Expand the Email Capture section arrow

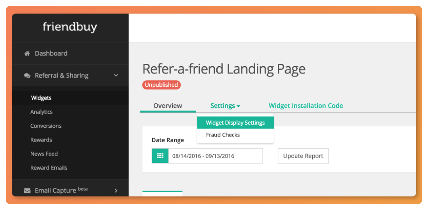(116, 191)
